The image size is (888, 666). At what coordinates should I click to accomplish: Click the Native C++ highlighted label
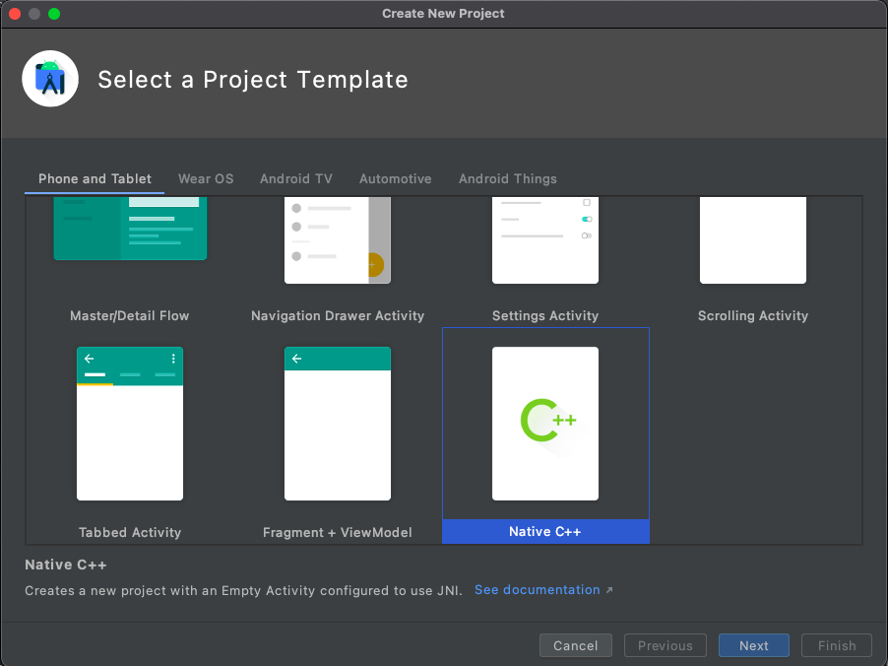point(545,532)
